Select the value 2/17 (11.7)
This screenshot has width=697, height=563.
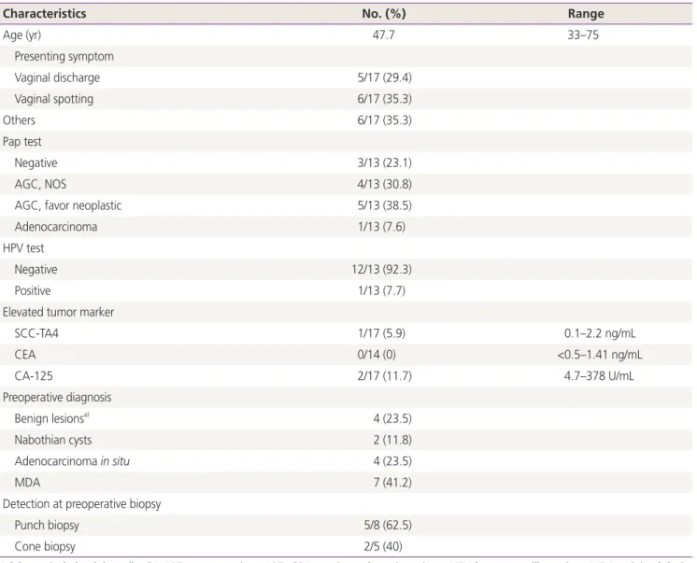pyautogui.click(x=385, y=376)
